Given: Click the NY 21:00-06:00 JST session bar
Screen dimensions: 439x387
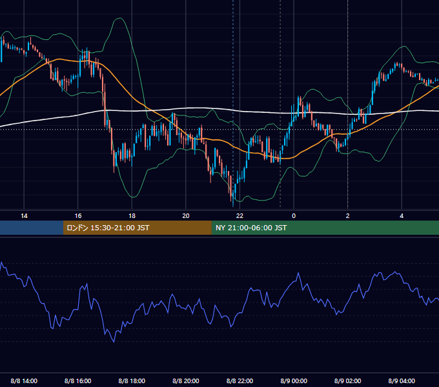Looking at the screenshot, I should click(325, 228).
